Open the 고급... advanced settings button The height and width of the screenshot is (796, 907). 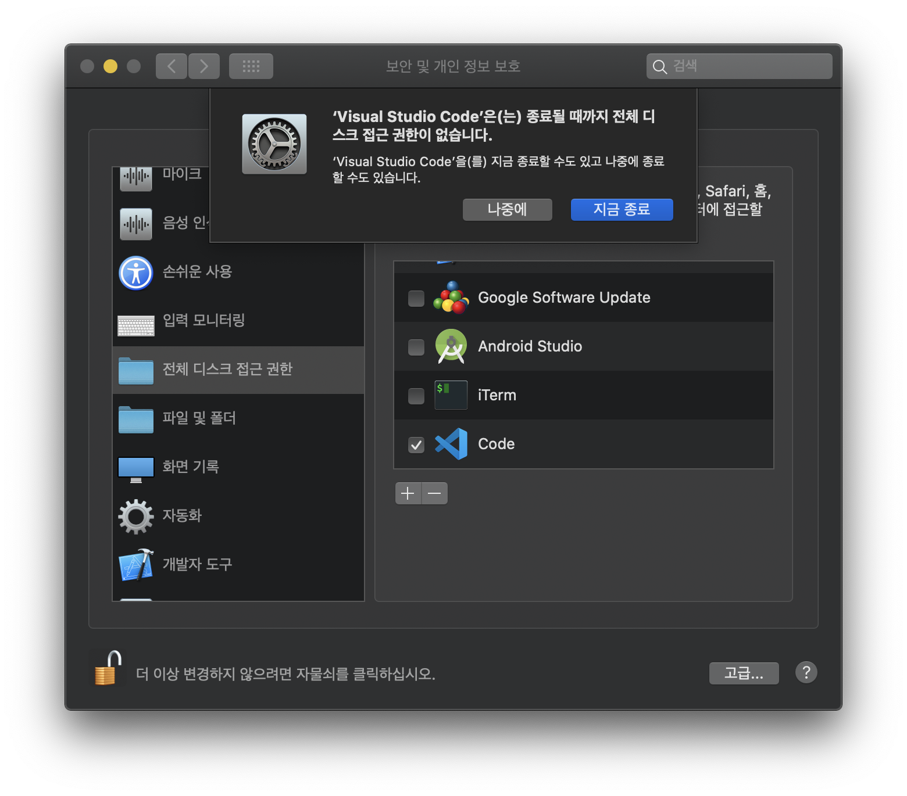pyautogui.click(x=744, y=673)
